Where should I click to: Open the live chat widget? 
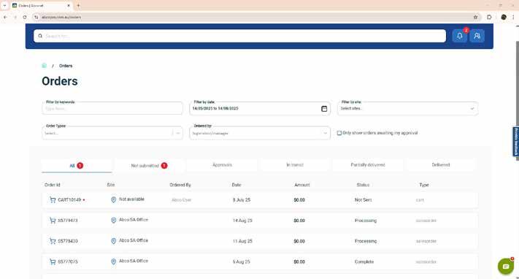coord(506,266)
